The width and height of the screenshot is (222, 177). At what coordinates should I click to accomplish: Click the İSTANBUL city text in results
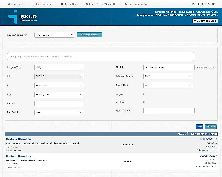tap(128, 145)
